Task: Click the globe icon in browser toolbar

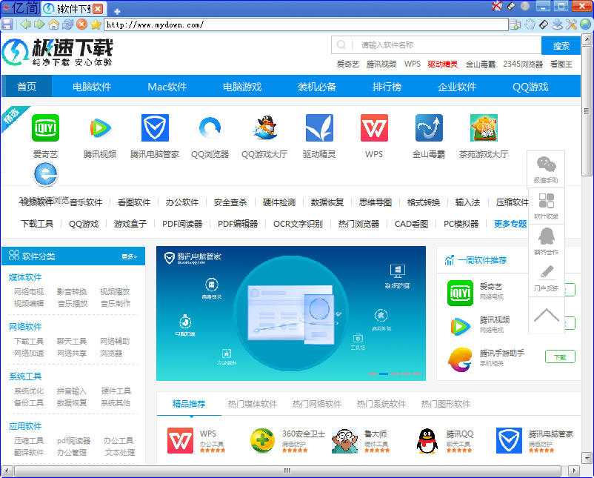Action: [x=585, y=24]
